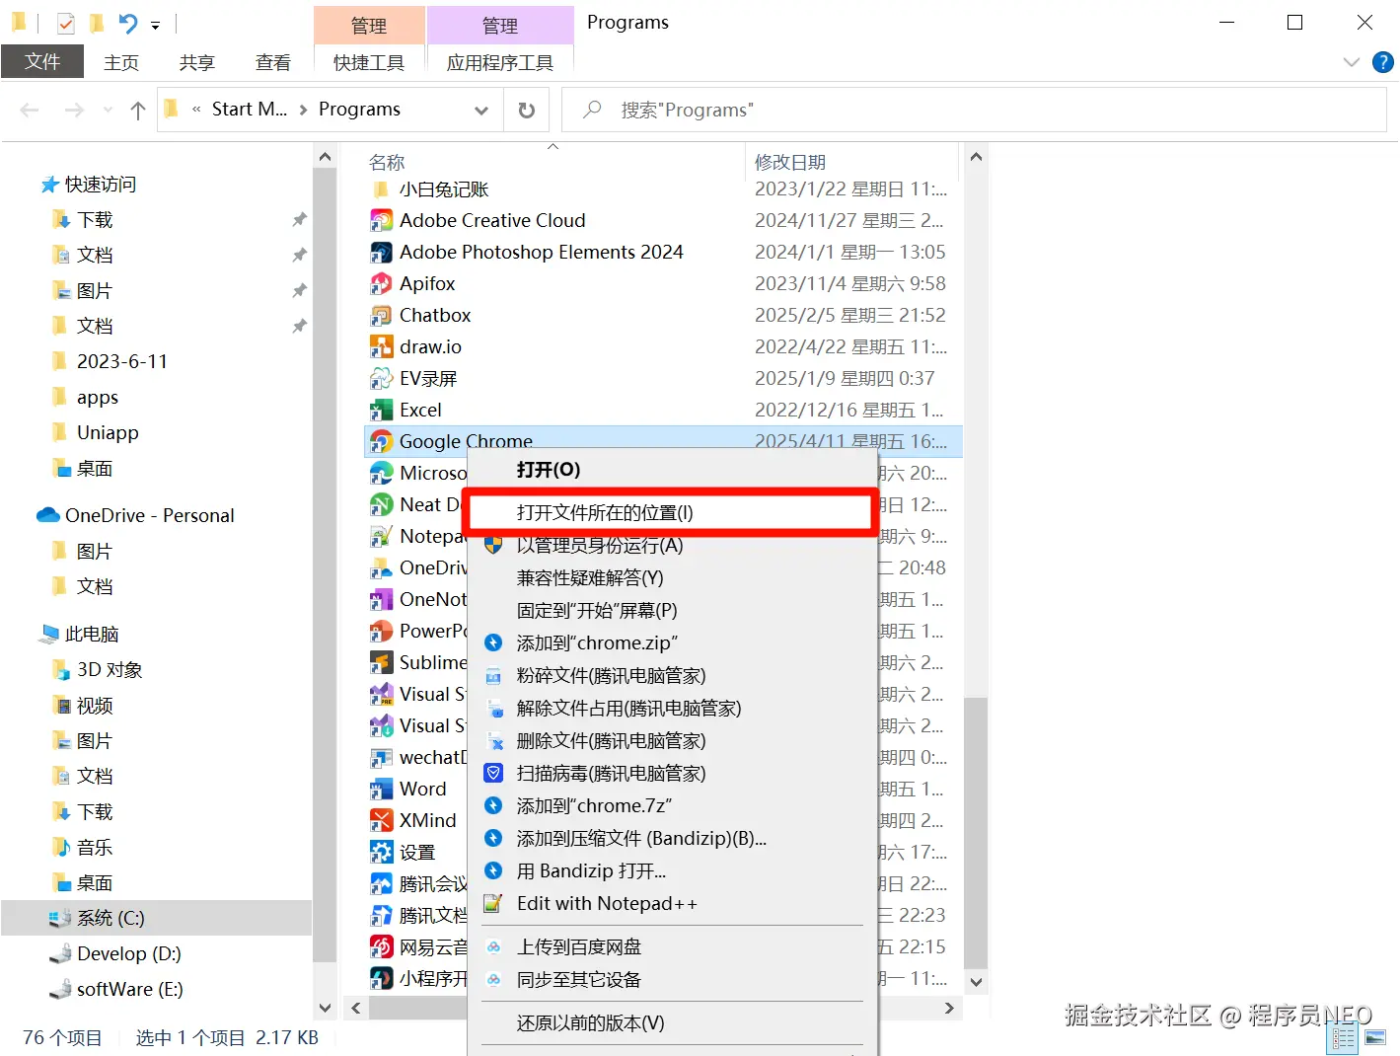Viewport: 1400px width, 1056px height.
Task: Switch to large thumbnails view icon
Action: (1375, 1037)
